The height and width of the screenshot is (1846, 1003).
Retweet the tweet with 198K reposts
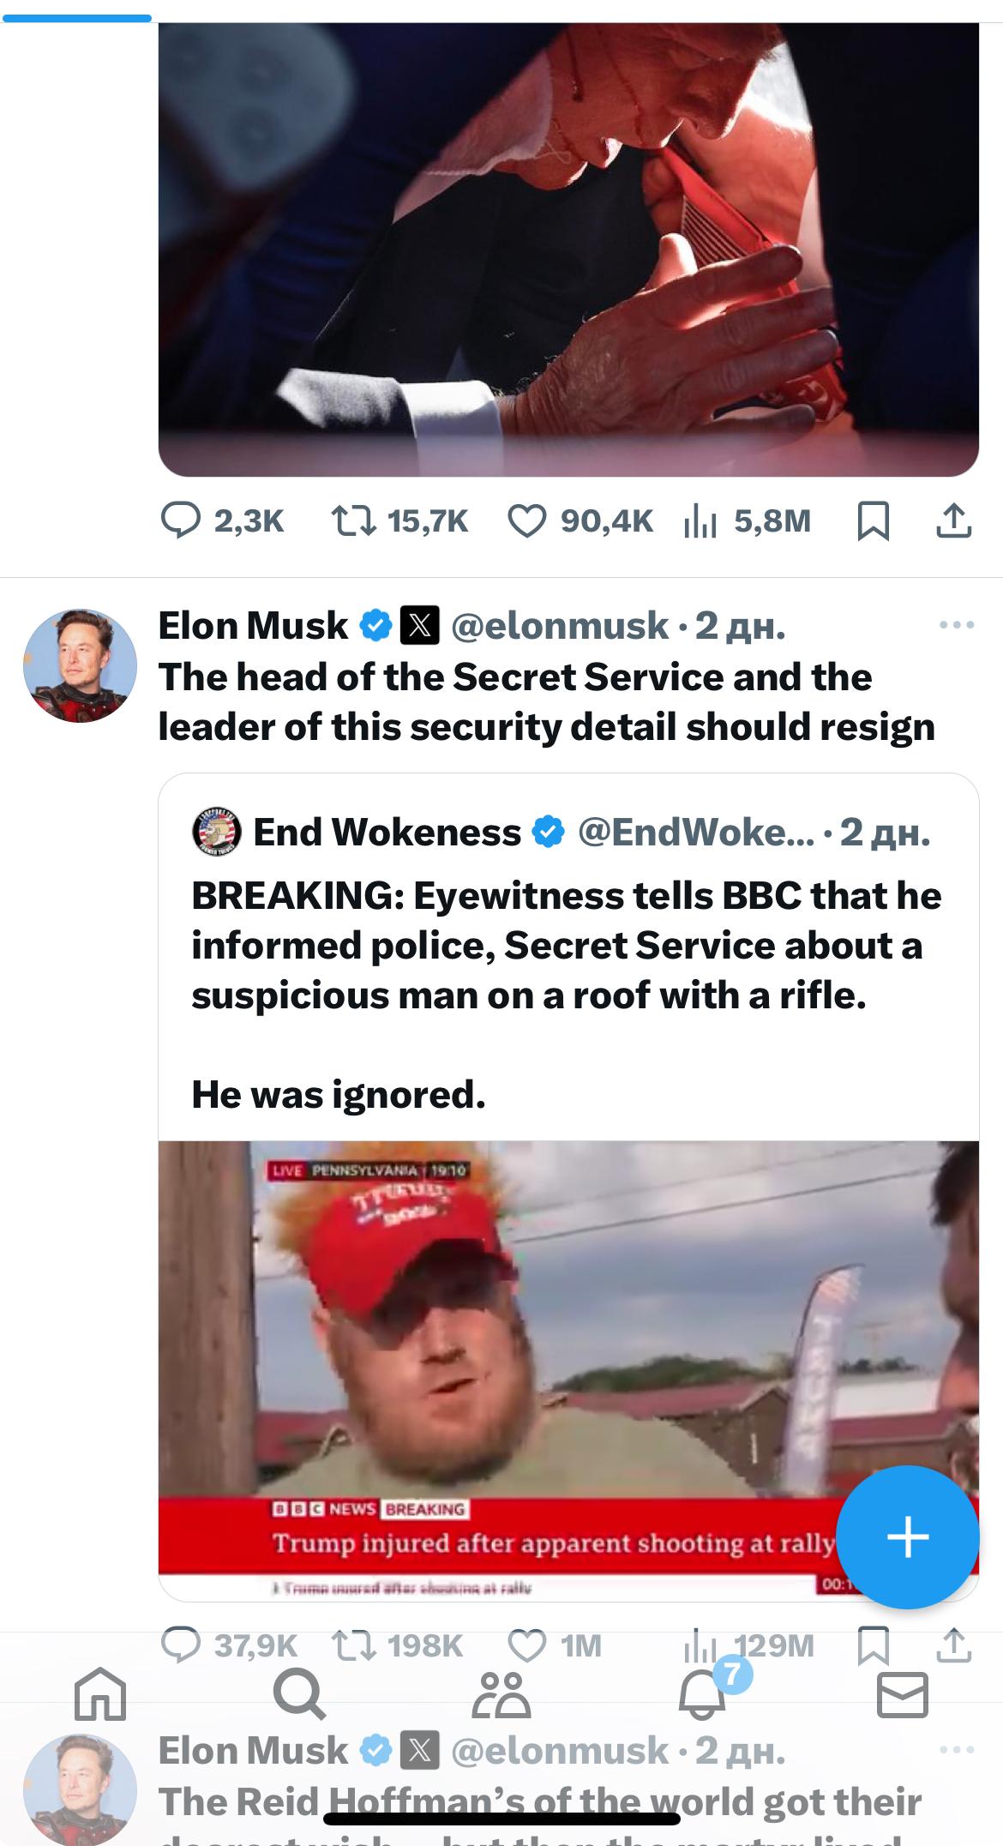(353, 1645)
